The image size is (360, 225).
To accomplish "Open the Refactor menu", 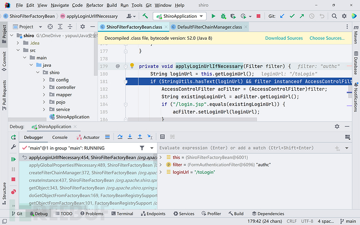I will tap(94, 5).
